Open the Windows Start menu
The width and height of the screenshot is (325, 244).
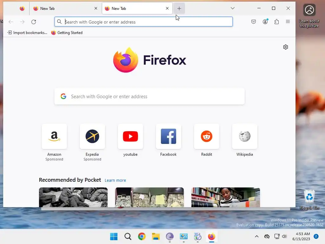click(114, 236)
